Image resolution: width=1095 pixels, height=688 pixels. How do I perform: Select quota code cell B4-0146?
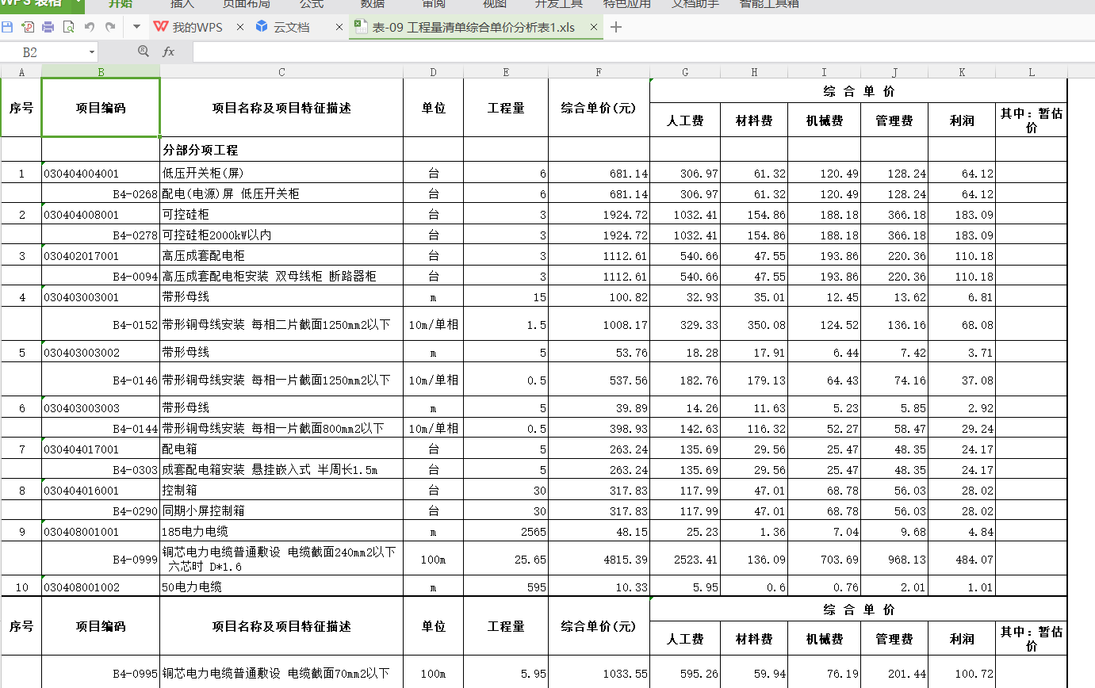[101, 380]
